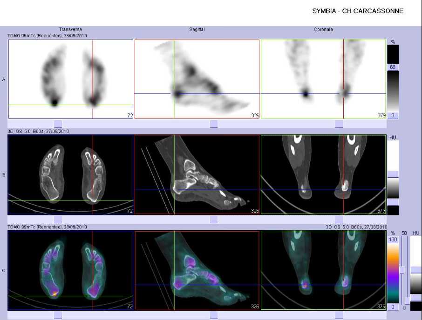This screenshot has width=422, height=320.
Task: Select the fused coronal image in row C
Action: click(x=324, y=270)
